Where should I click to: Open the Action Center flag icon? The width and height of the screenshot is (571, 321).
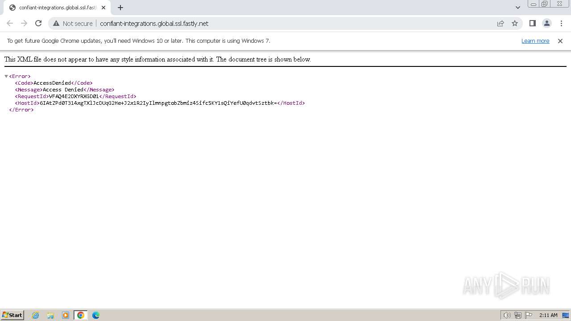pyautogui.click(x=529, y=315)
